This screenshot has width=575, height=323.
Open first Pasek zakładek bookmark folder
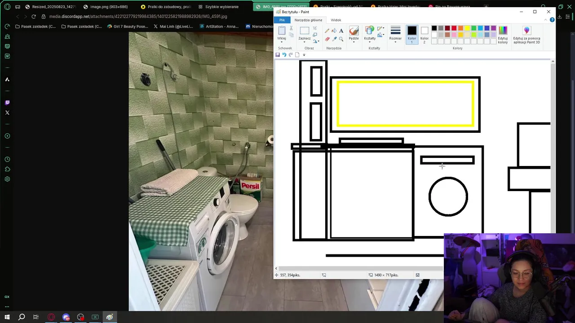pyautogui.click(x=35, y=26)
